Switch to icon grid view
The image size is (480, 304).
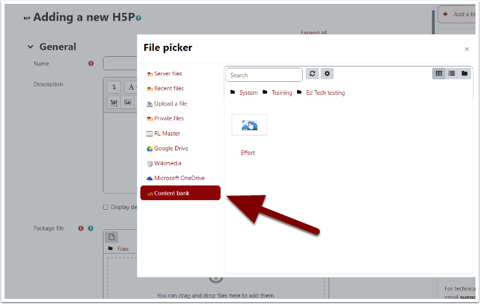point(439,74)
